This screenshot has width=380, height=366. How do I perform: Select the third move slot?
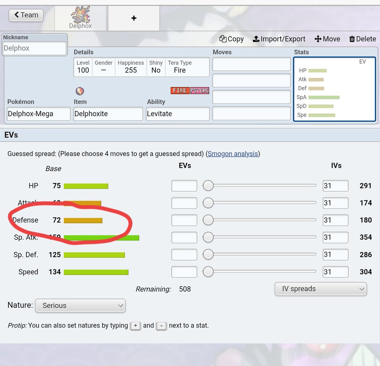point(251,97)
